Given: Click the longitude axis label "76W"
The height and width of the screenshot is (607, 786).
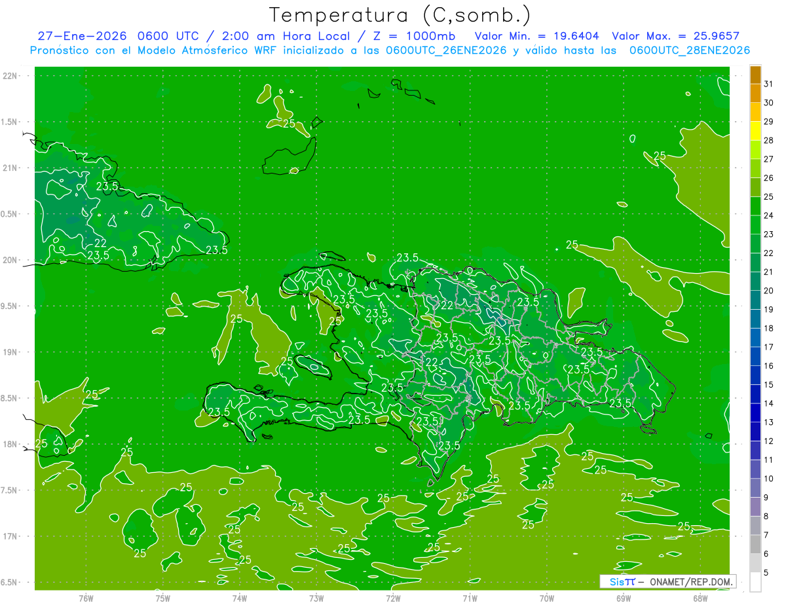Looking at the screenshot, I should (86, 598).
